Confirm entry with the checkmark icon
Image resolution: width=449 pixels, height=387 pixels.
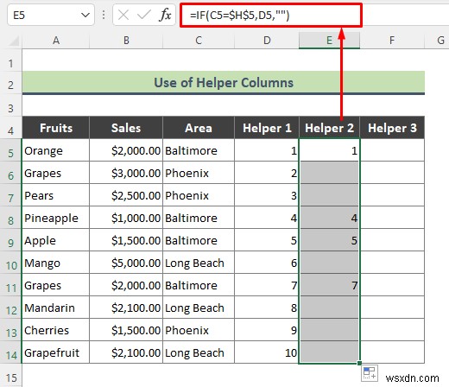pos(144,15)
